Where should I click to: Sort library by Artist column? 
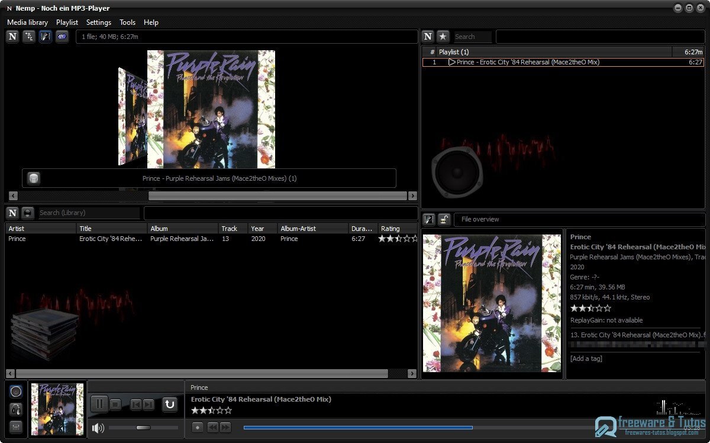pos(41,229)
